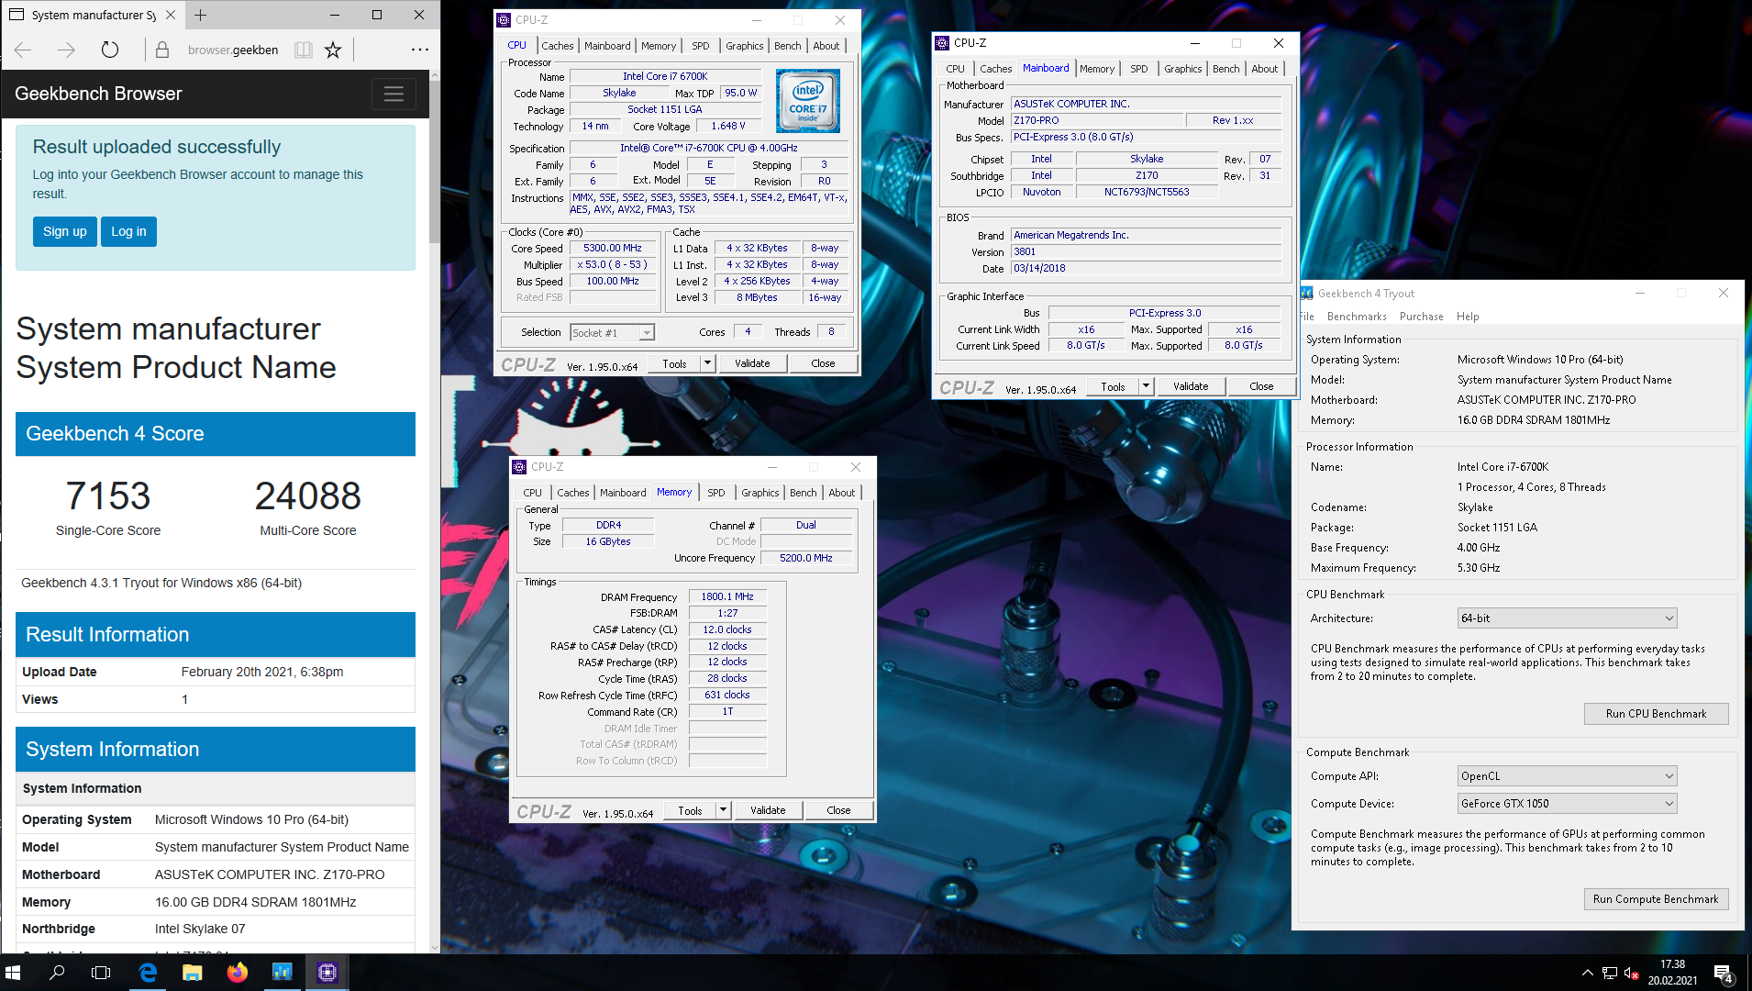Show hidden tray icons chevron
Viewport: 1752px width, 991px height.
(1588, 973)
